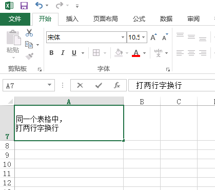This screenshot has height=190, width=215.
Task: Cut selection with the scissors icon
Action: (x=29, y=33)
